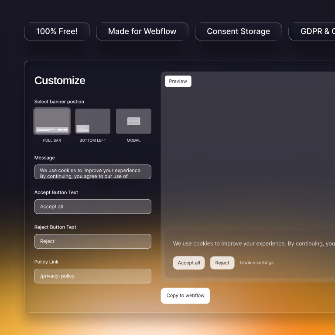Click the 'Message' field label

coord(44,157)
